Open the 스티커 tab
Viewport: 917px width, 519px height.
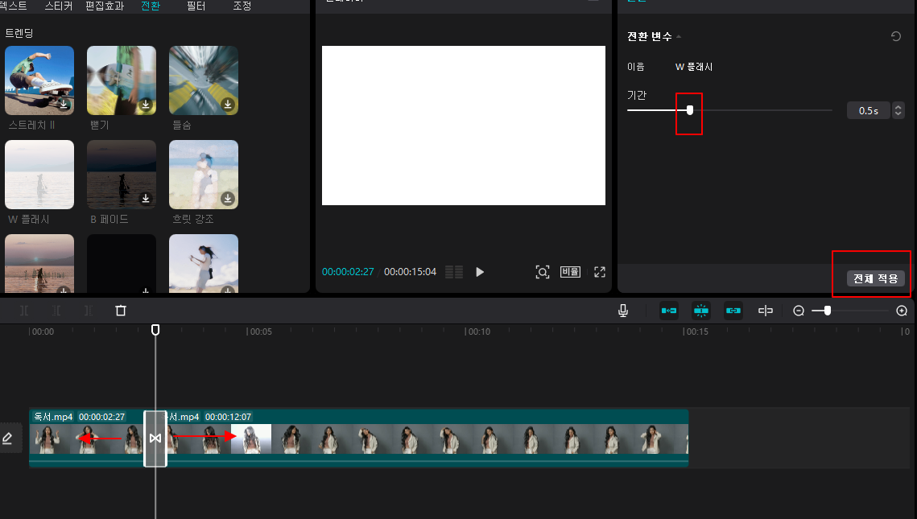(x=59, y=6)
